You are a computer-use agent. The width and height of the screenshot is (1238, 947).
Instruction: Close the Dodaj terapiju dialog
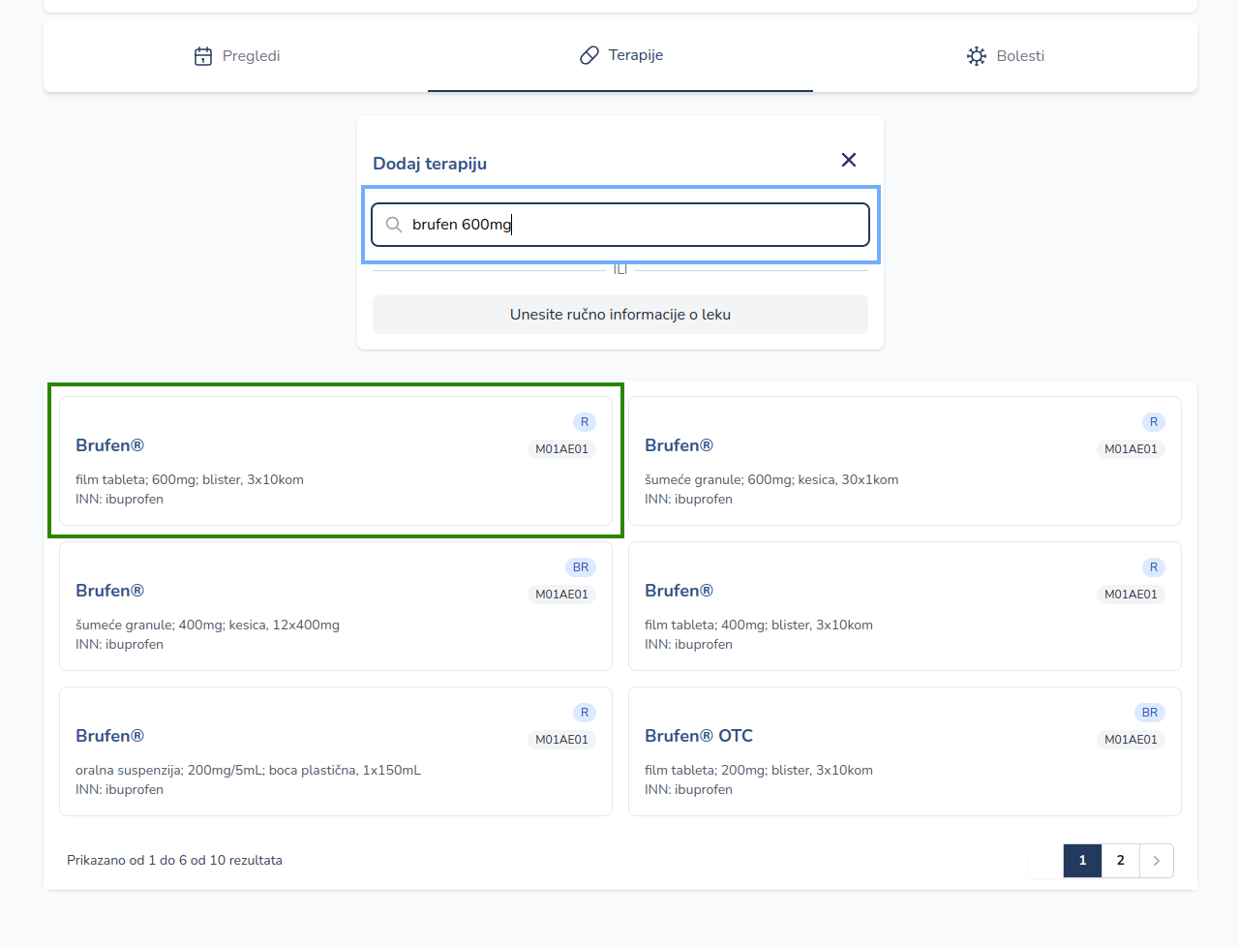coord(849,160)
